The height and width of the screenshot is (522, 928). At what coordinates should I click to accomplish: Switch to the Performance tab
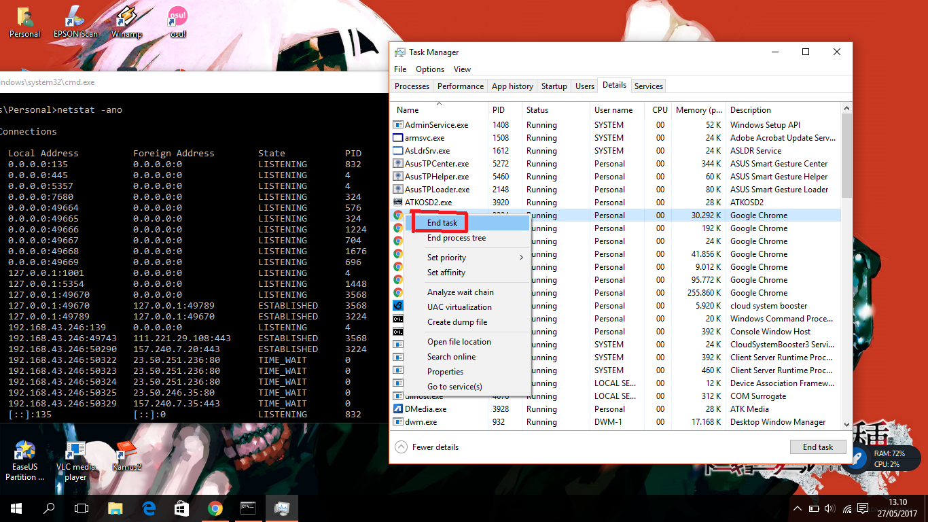click(x=461, y=86)
